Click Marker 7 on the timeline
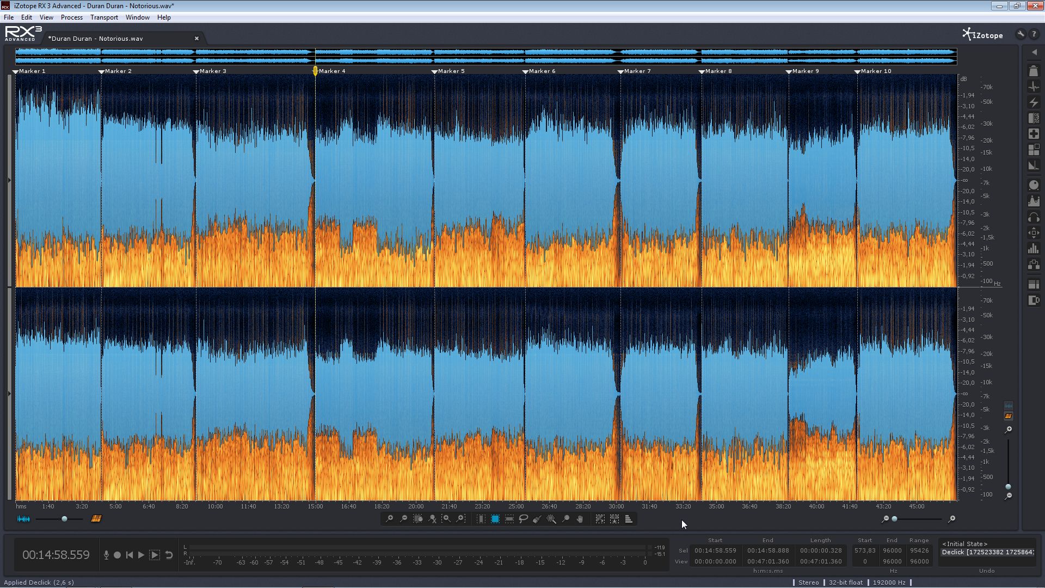 [637, 71]
